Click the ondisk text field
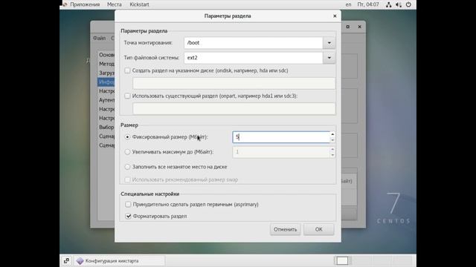This screenshot has height=267, width=476. [234, 84]
